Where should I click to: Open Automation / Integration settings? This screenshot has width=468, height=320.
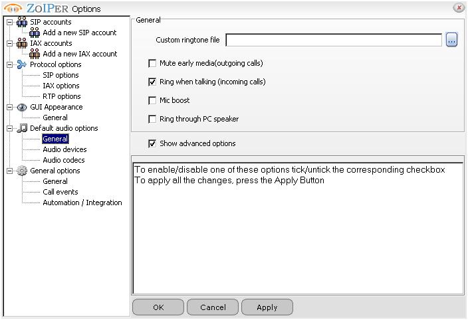[x=82, y=202]
